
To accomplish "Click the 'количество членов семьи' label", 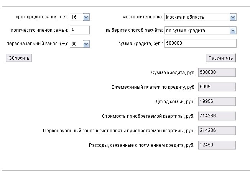I will (40, 31).
